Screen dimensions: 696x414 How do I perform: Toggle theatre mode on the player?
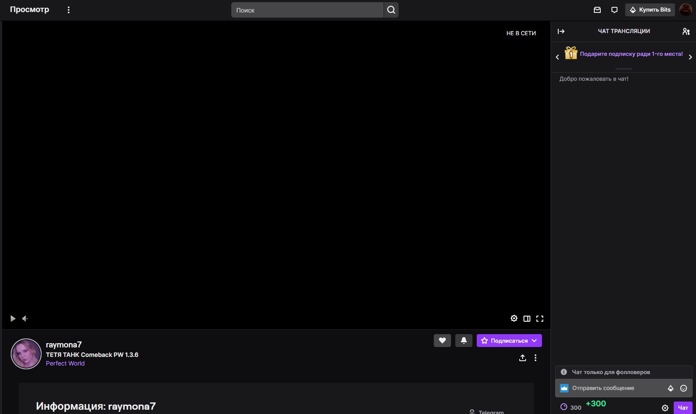pyautogui.click(x=527, y=318)
